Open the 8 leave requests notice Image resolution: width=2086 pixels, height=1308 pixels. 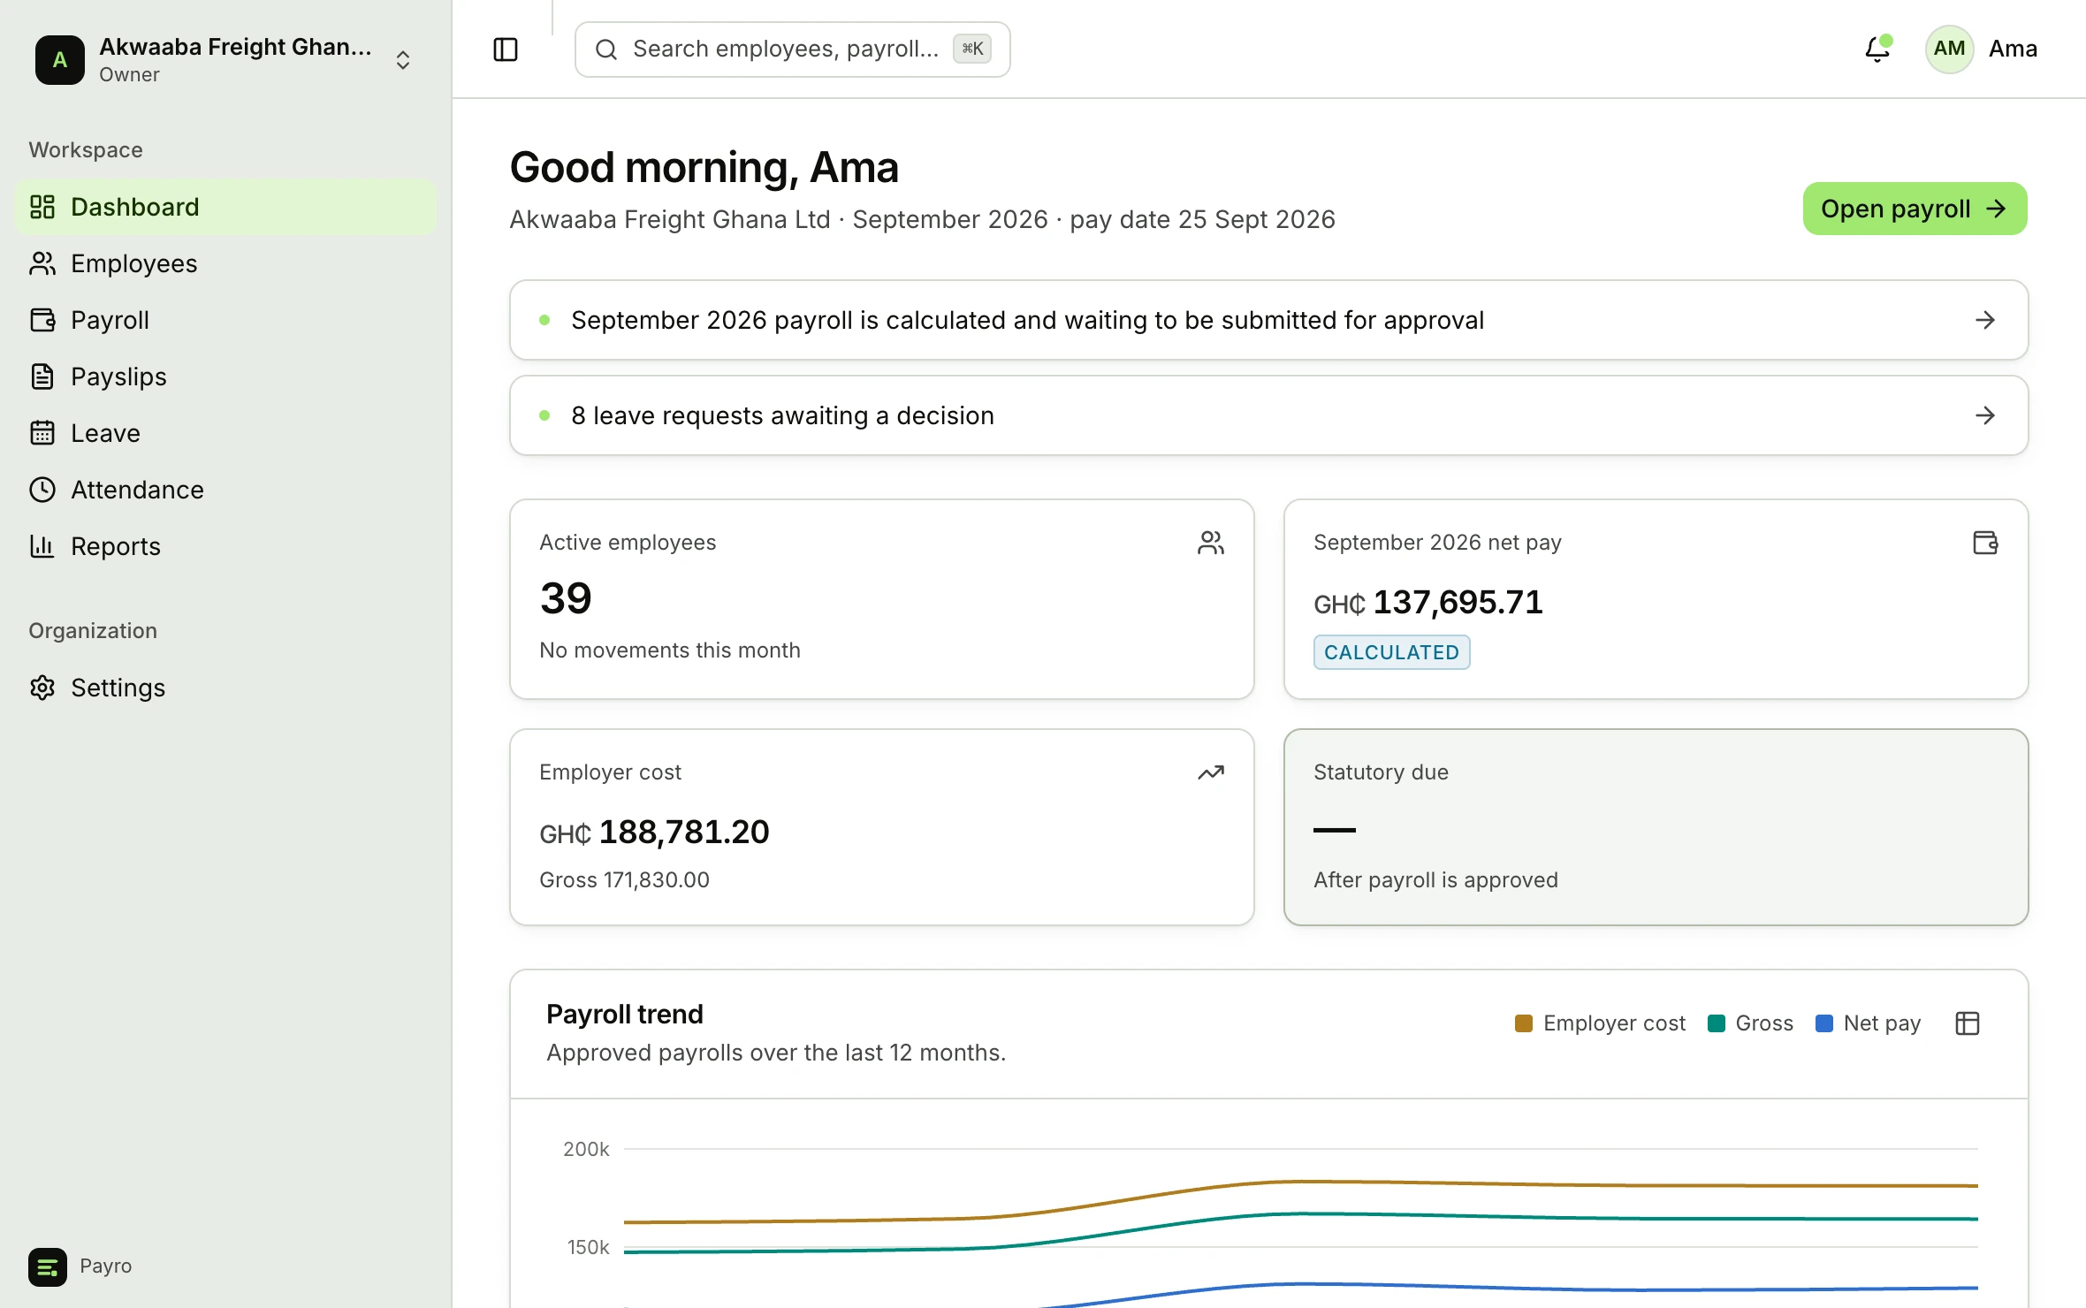click(1268, 415)
